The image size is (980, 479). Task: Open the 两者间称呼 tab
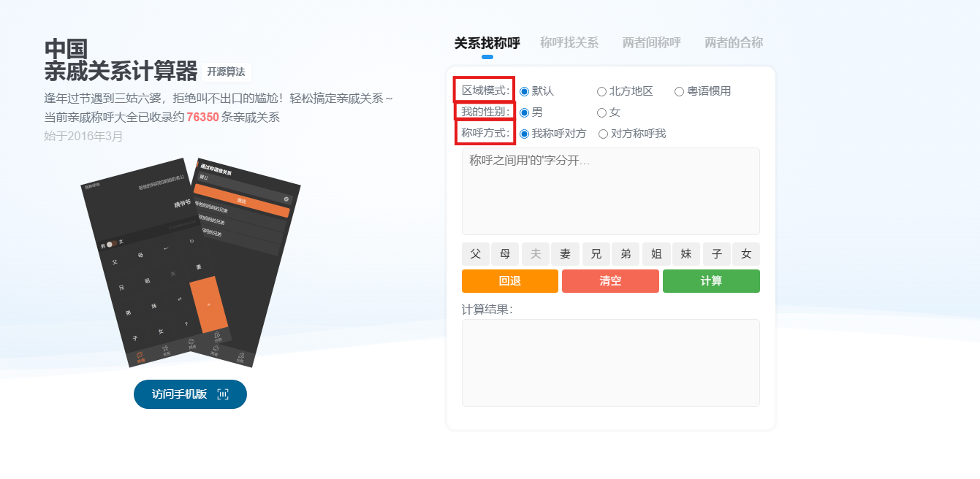coord(651,42)
